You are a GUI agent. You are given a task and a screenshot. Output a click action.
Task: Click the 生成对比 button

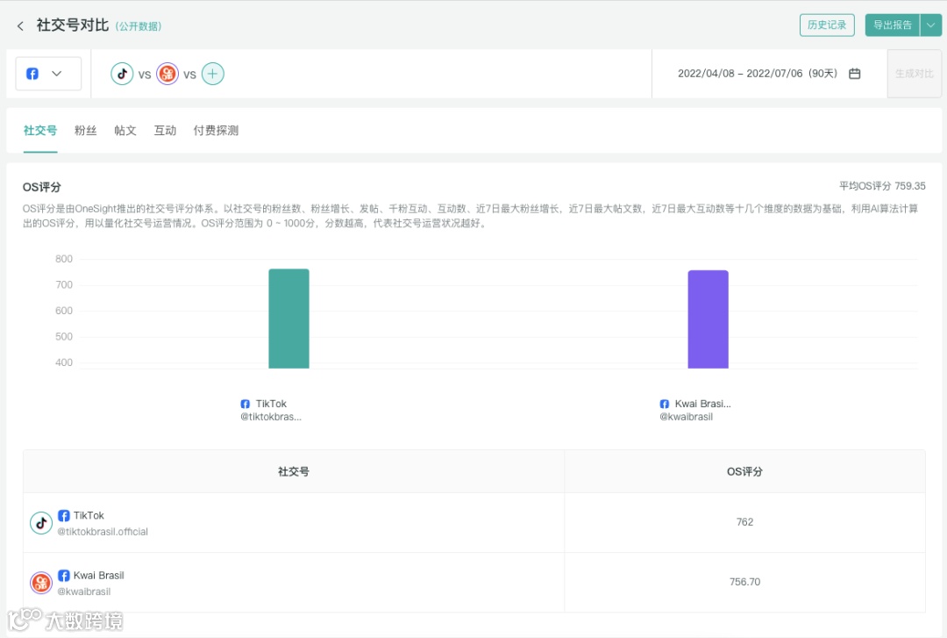[914, 74]
